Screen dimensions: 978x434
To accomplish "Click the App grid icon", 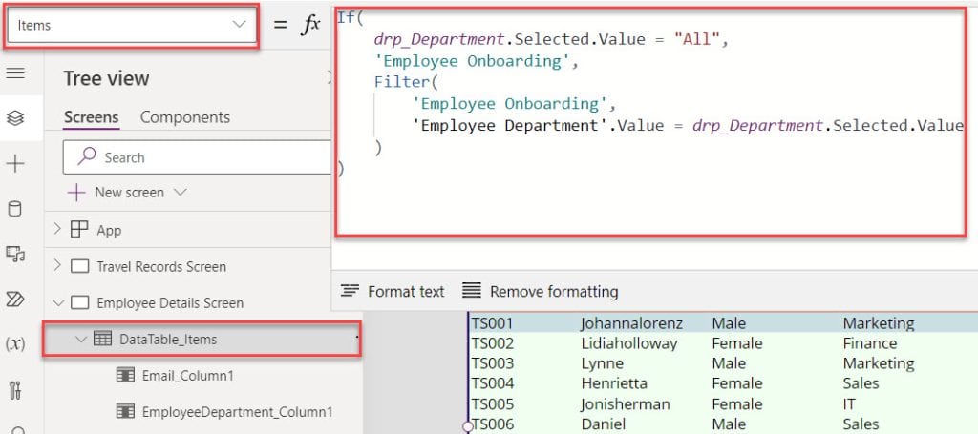I will tap(79, 230).
